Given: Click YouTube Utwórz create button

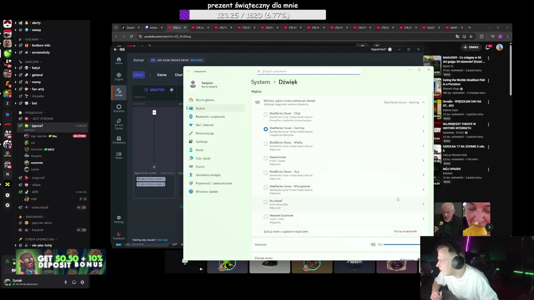Looking at the screenshot, I should coord(471,47).
